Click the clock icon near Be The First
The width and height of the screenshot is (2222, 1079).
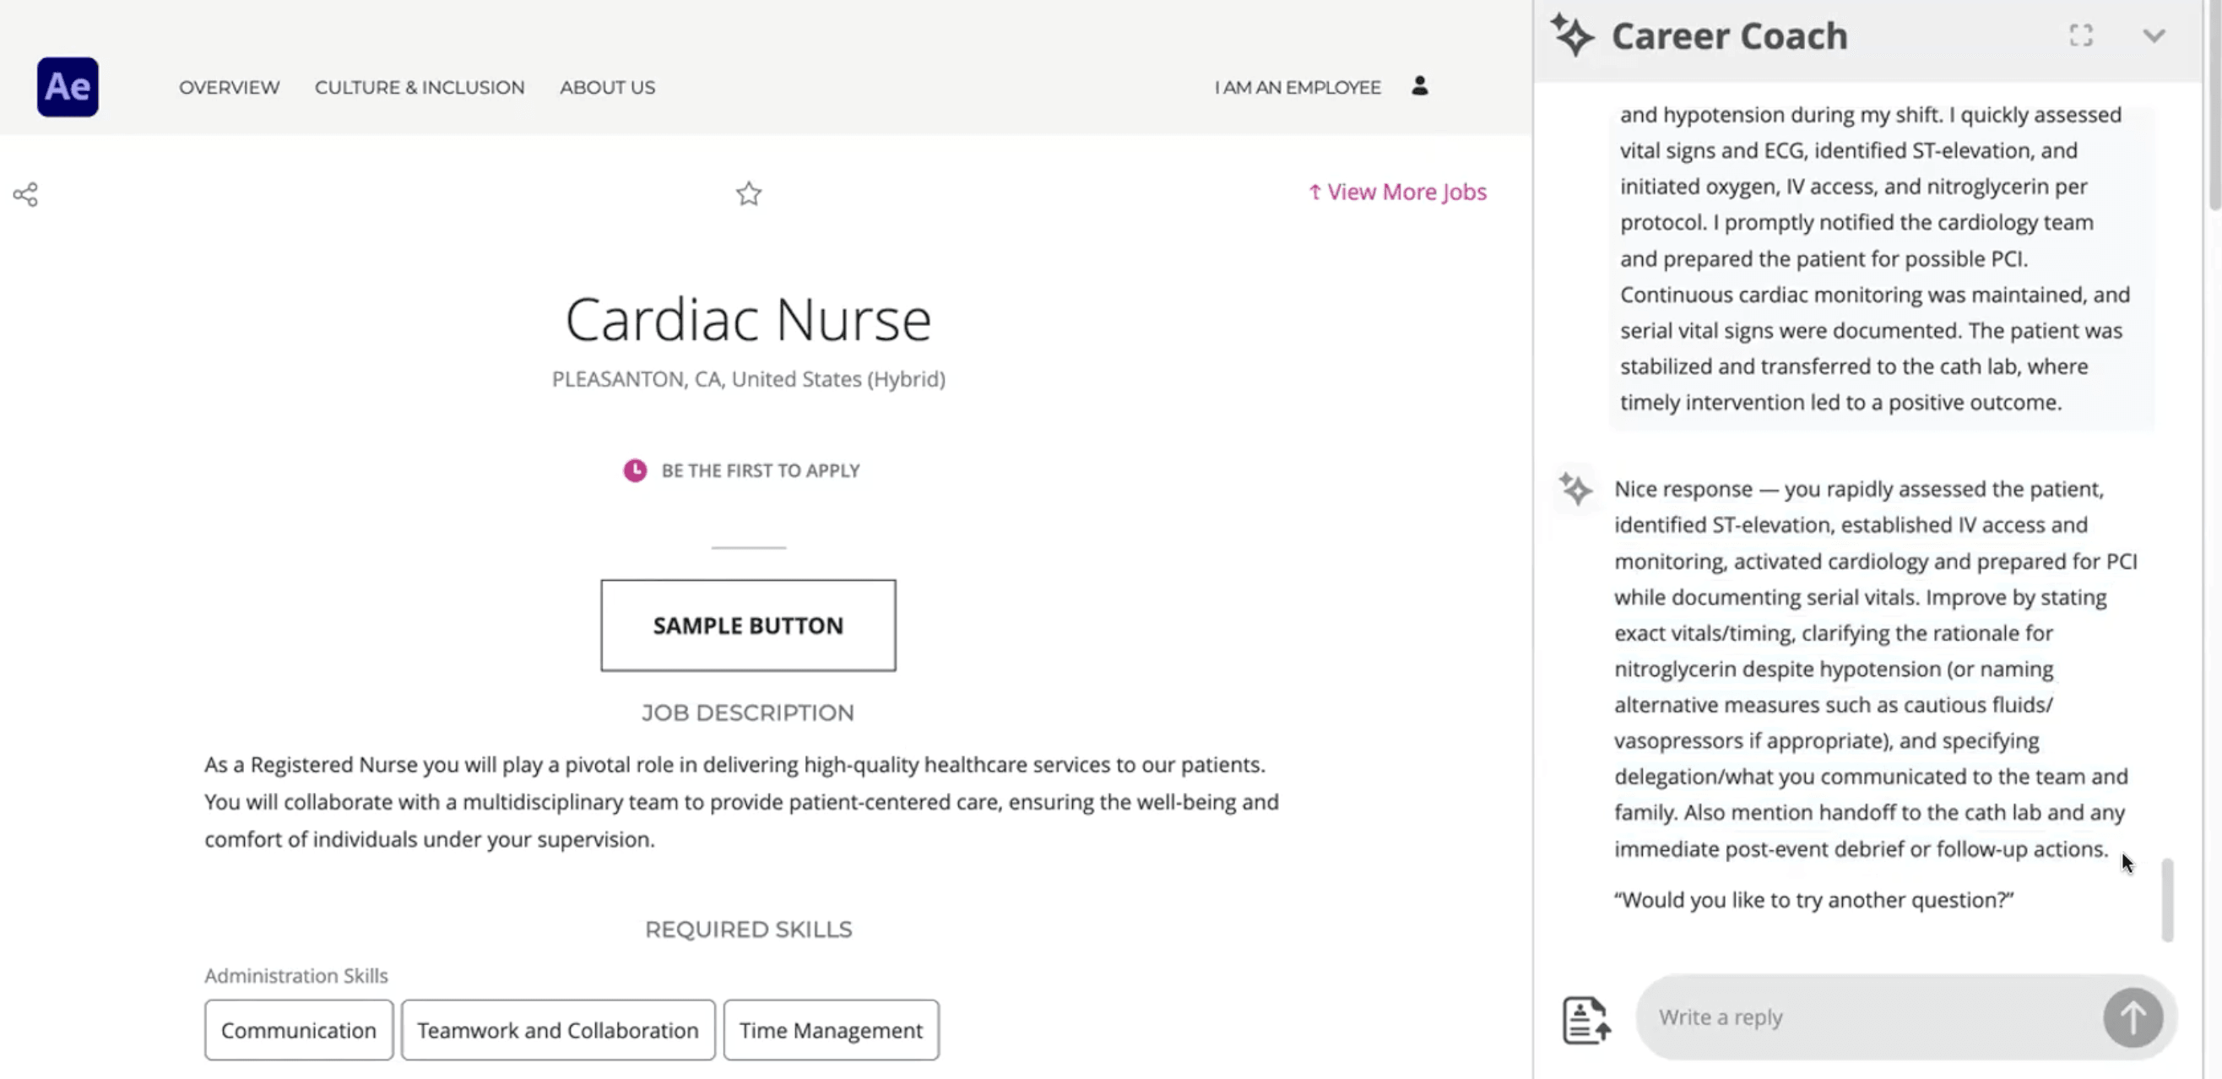pos(636,470)
